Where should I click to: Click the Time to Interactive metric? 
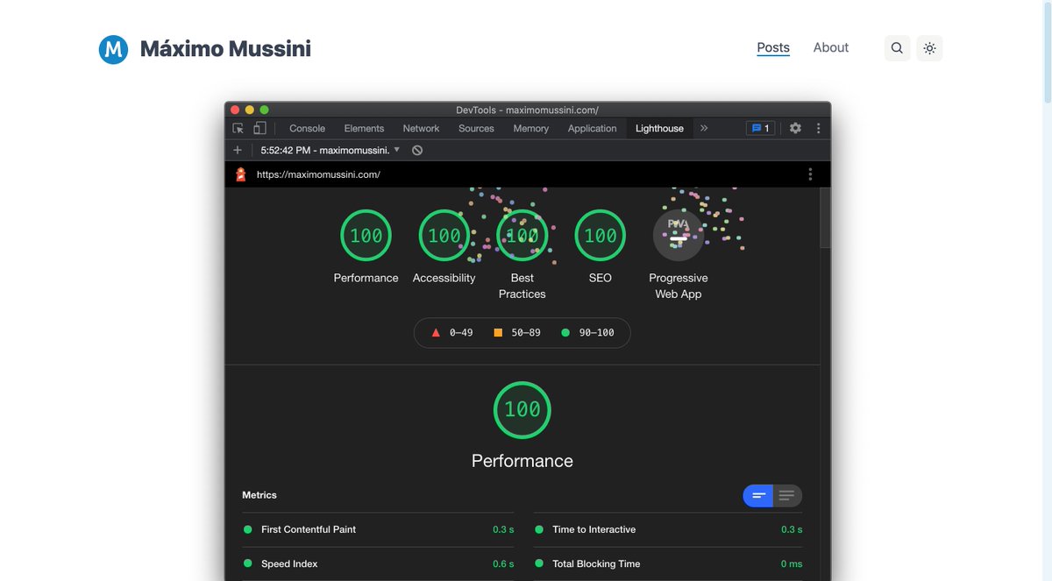coord(668,529)
